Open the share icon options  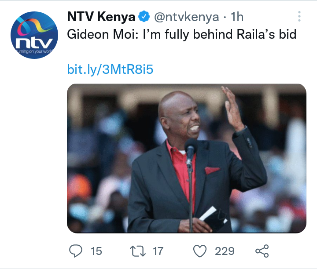262,251
